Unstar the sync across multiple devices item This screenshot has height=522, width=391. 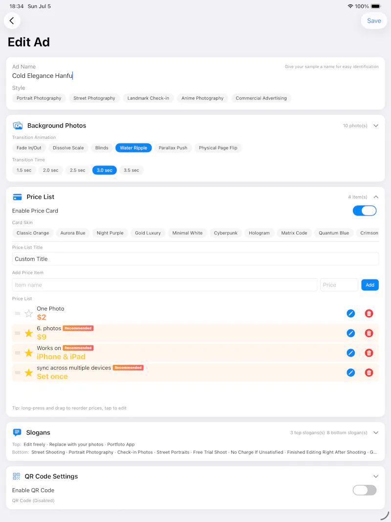29,372
